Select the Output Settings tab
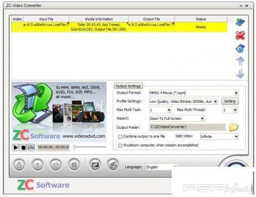This screenshot has height=197, width=256. [x=128, y=86]
